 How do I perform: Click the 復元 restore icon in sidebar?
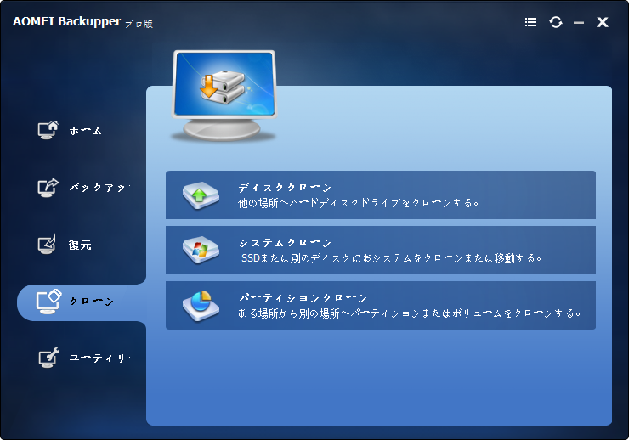tap(47, 244)
